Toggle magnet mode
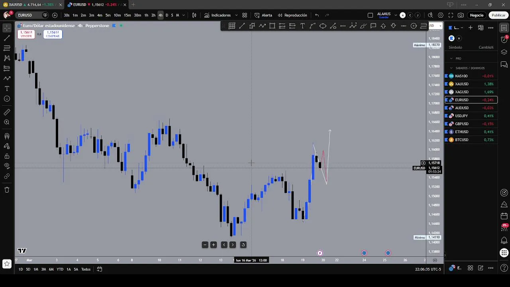Screen dimensions: 510x287 point(7,136)
